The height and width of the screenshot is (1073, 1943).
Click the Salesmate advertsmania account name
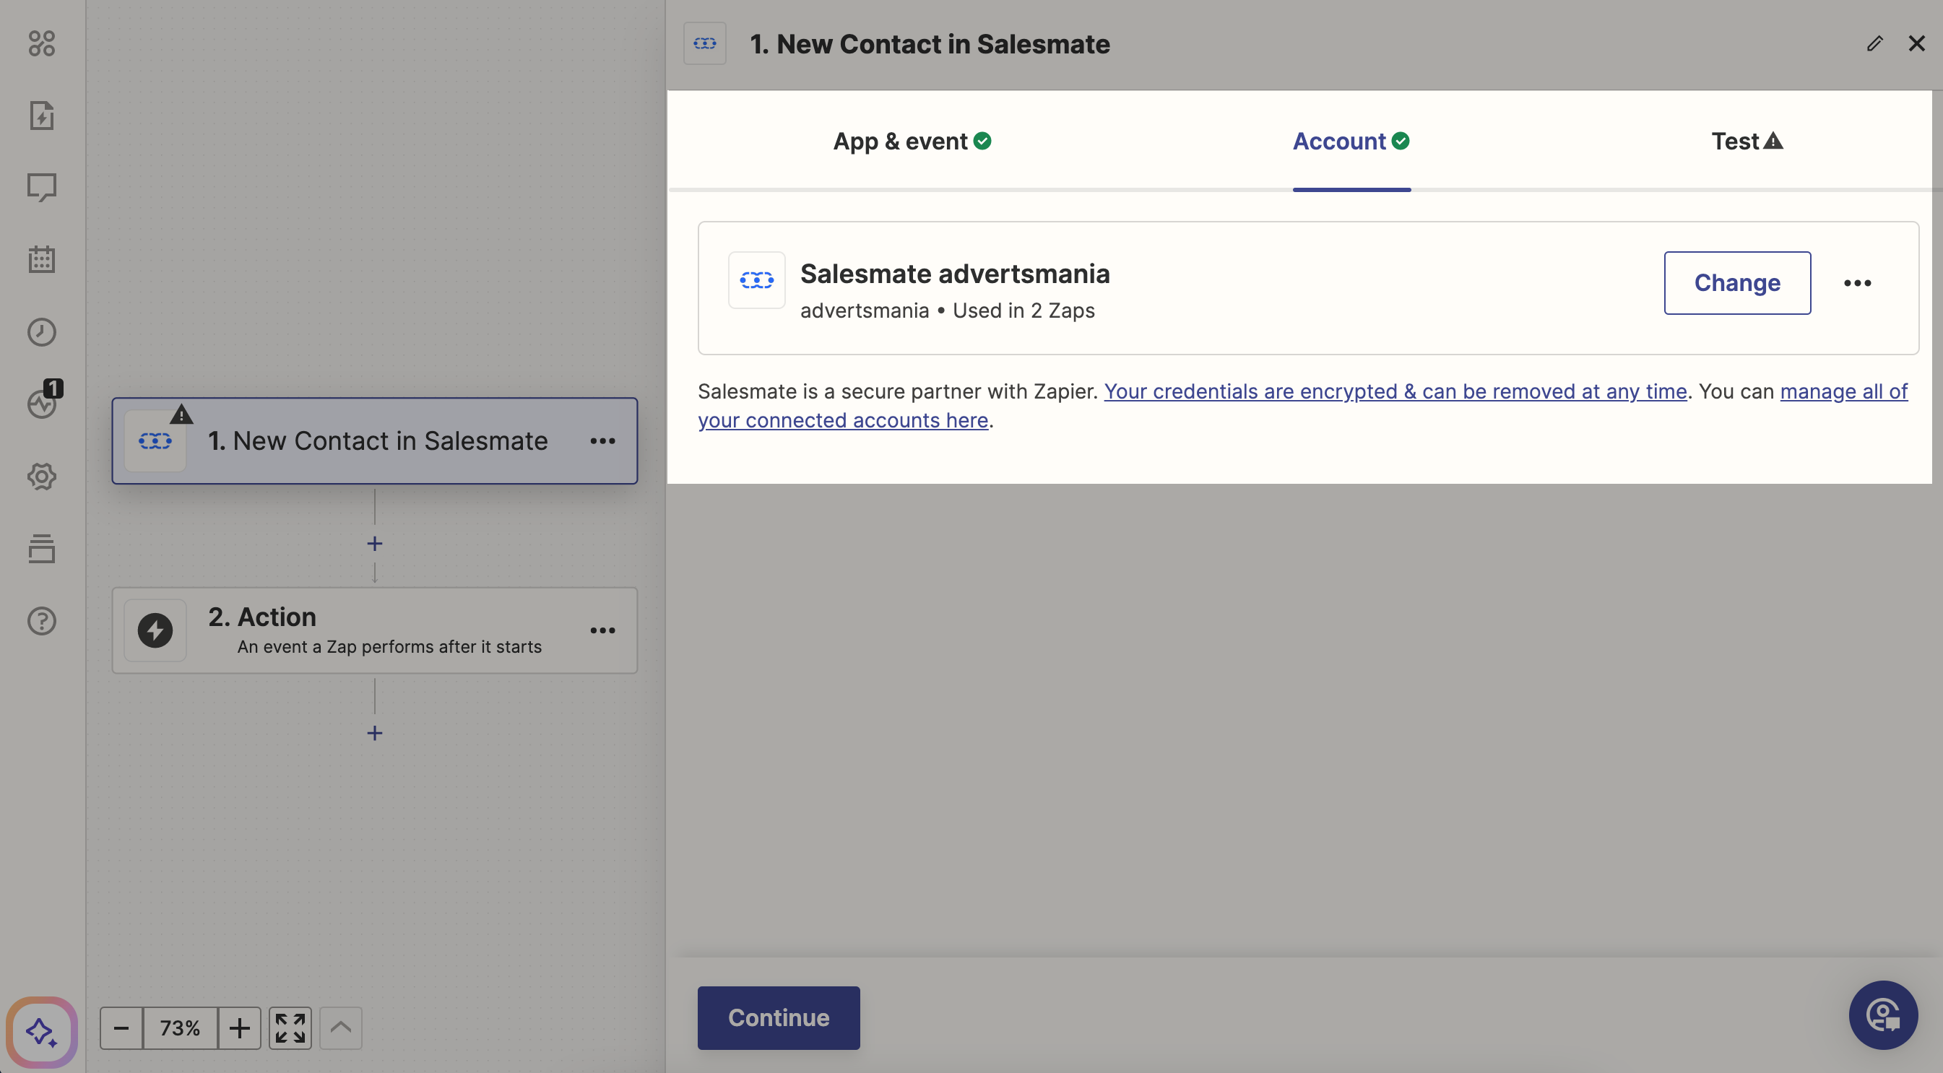(x=955, y=274)
